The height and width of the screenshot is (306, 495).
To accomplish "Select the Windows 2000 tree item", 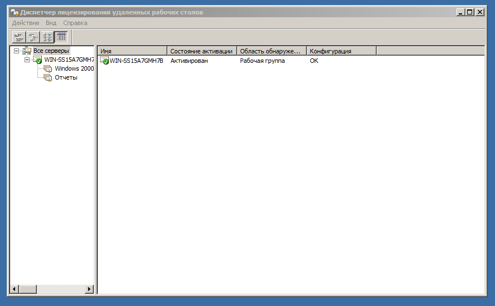I will [x=74, y=68].
